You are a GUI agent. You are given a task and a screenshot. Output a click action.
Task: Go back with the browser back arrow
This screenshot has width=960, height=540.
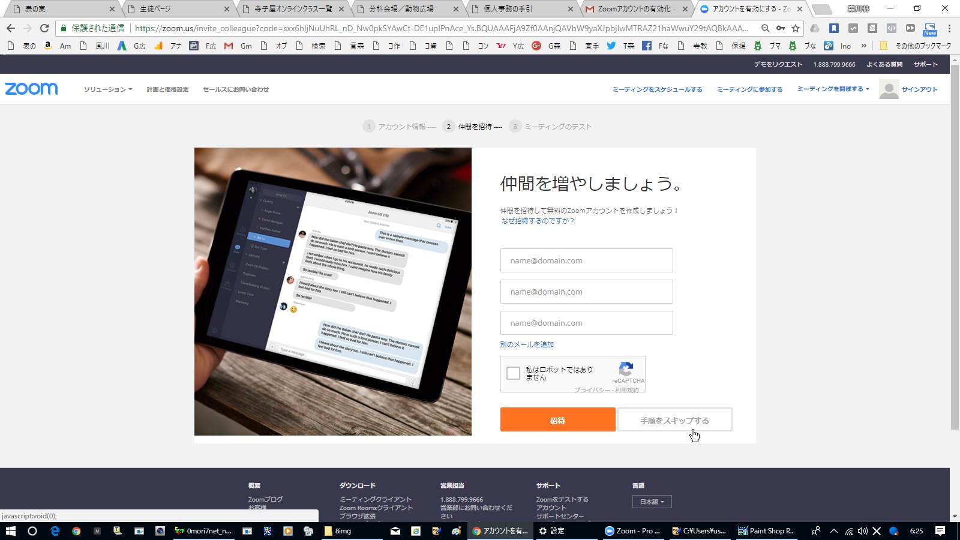click(x=11, y=28)
